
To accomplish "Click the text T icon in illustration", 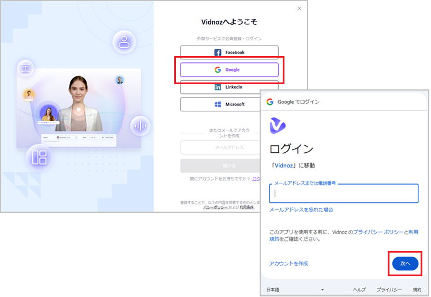I will [x=25, y=68].
